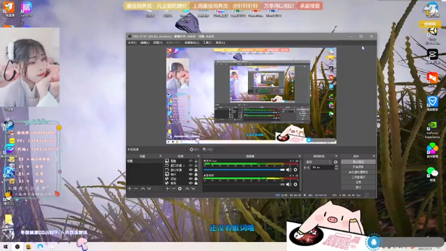This screenshot has width=446, height=251.
Task: Open the 工具(T) Tools menu
Action: pyautogui.click(x=208, y=43)
